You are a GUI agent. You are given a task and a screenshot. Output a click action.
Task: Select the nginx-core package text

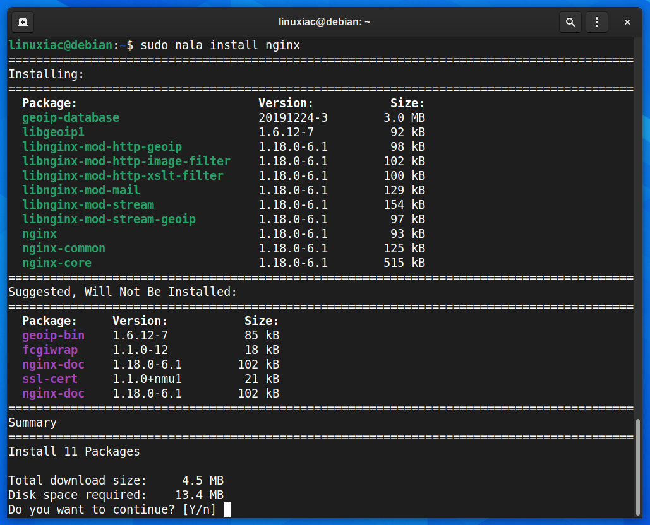57,263
